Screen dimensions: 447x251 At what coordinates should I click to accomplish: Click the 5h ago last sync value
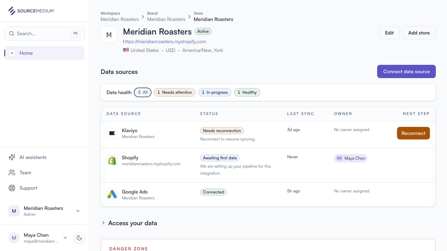coord(294,191)
